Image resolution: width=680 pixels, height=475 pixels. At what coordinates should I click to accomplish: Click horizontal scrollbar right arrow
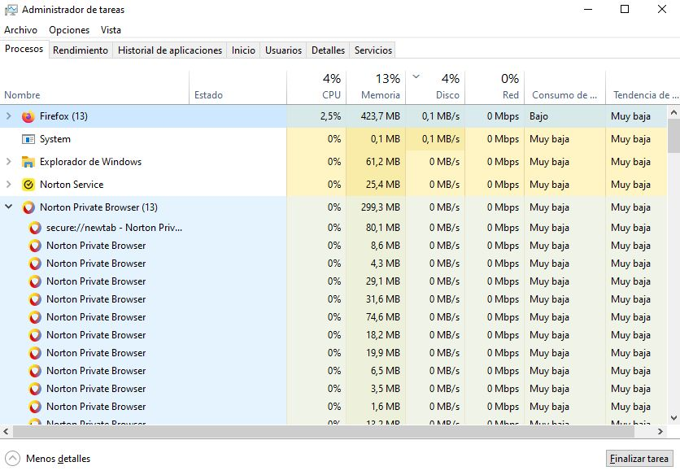coord(660,431)
